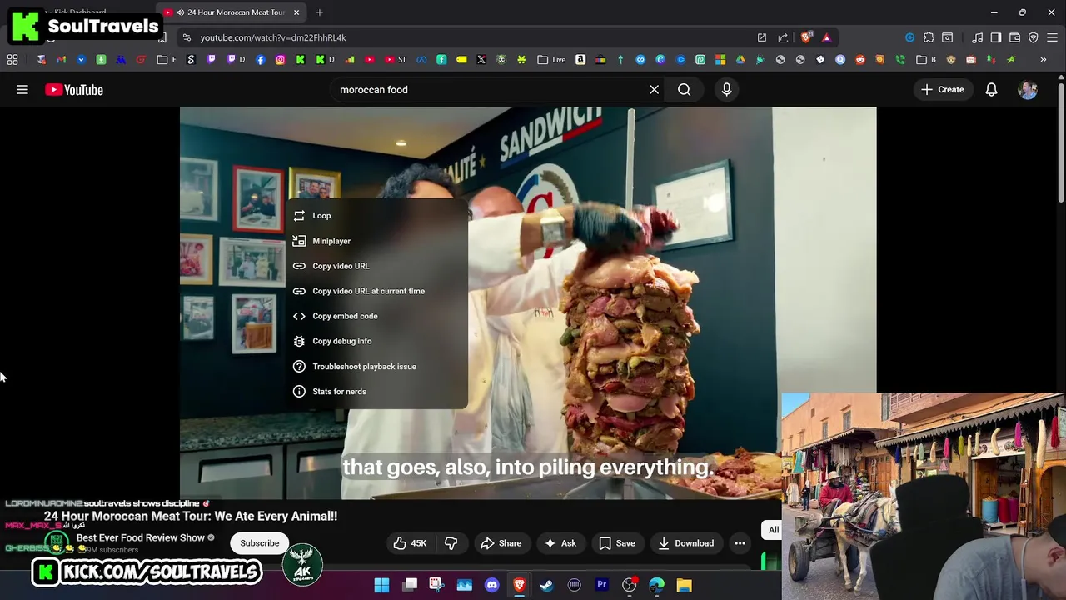Open the Amazon bookmark
The height and width of the screenshot is (600, 1066).
pyautogui.click(x=580, y=60)
